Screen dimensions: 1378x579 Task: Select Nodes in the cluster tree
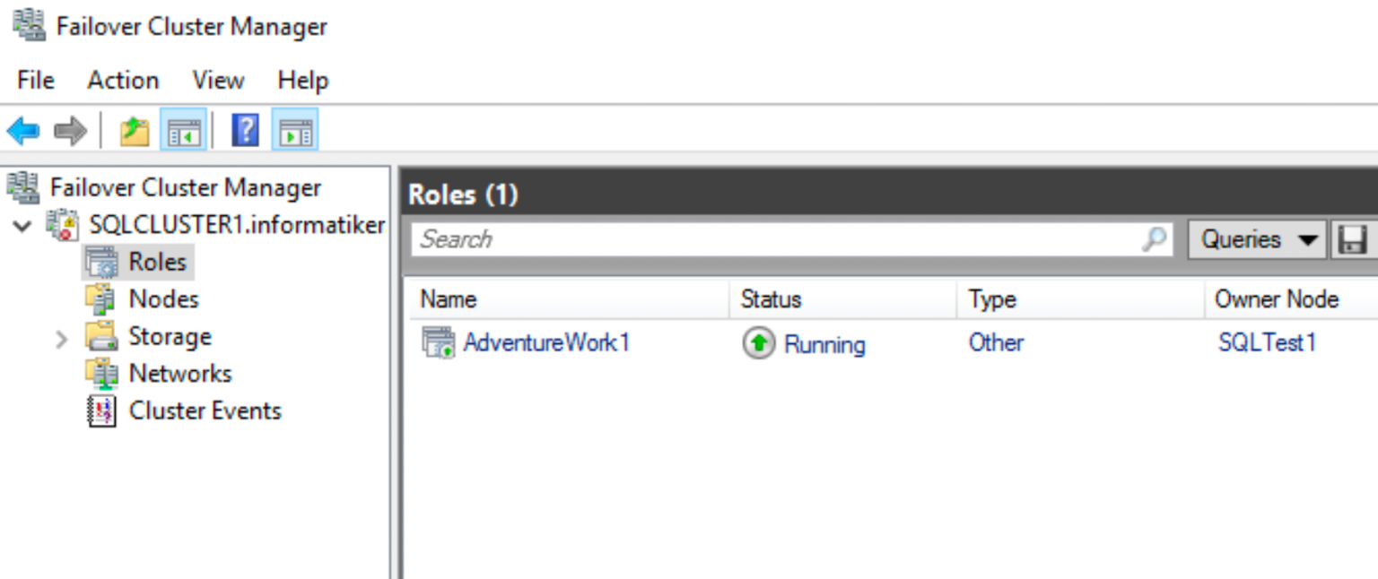point(163,299)
